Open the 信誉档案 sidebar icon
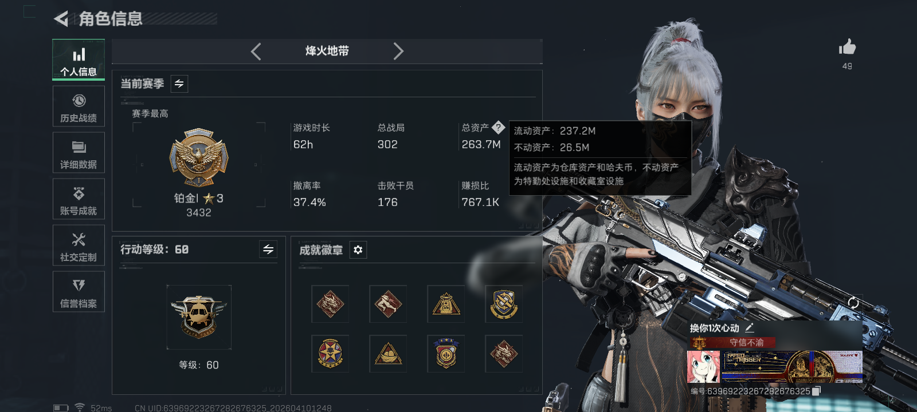 pos(79,292)
